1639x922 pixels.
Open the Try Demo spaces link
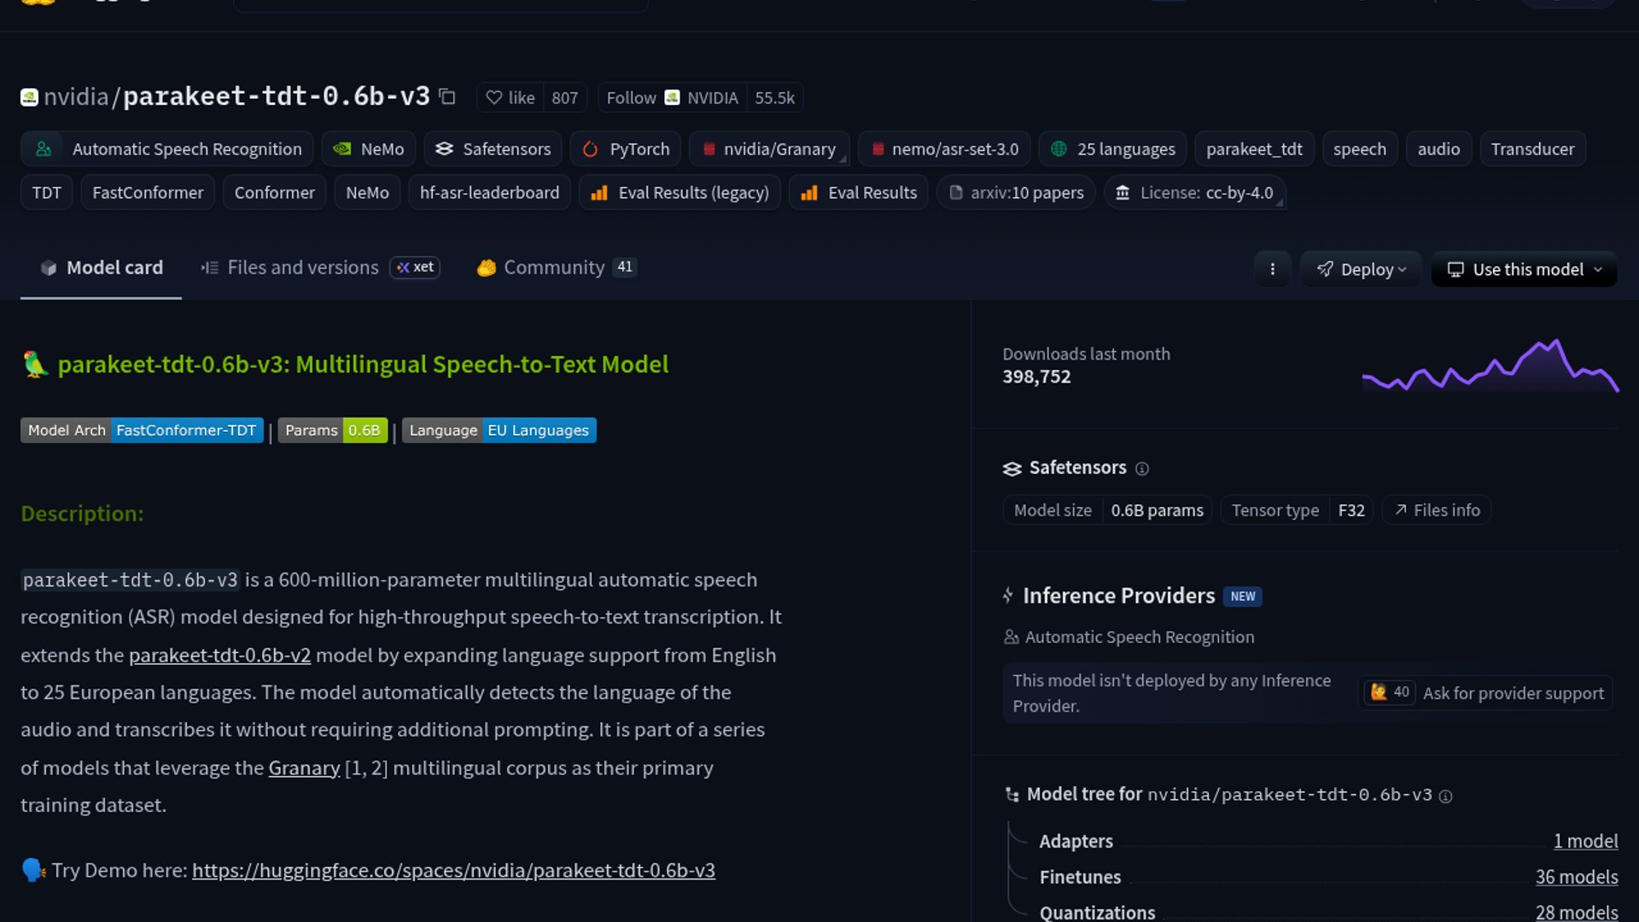pyautogui.click(x=453, y=871)
